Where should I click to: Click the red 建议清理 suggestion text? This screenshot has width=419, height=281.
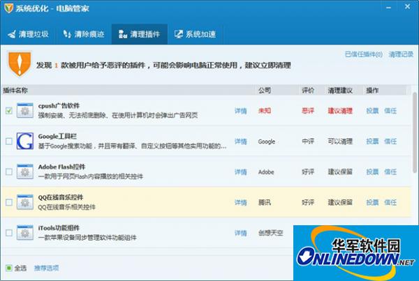pos(340,111)
